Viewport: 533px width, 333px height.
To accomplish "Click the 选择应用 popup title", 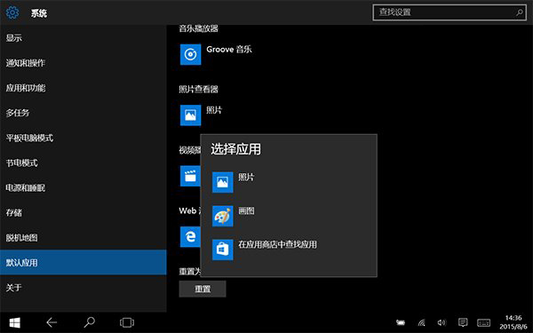I will [x=236, y=149].
